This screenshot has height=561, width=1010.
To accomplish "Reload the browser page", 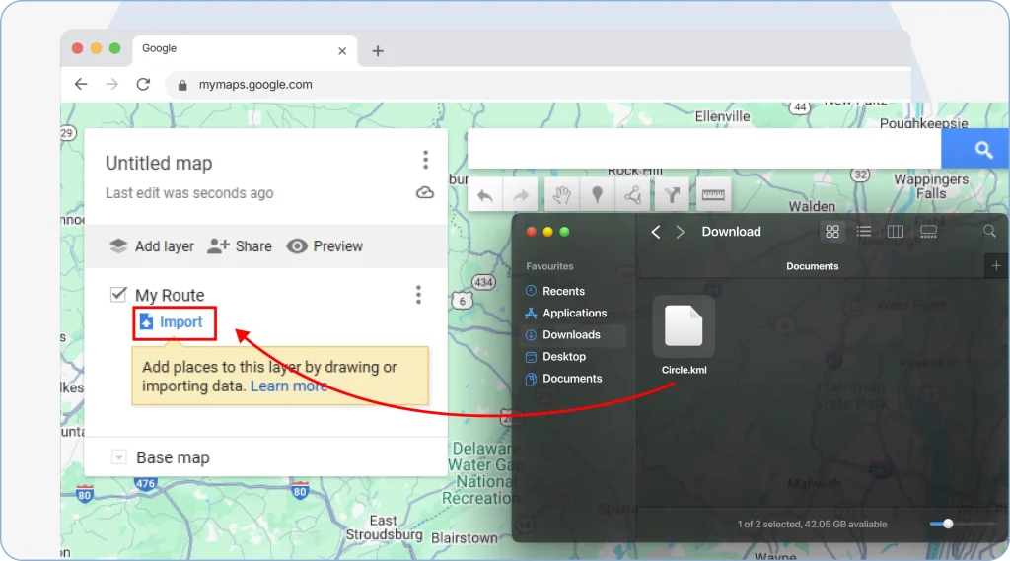I will 143,85.
